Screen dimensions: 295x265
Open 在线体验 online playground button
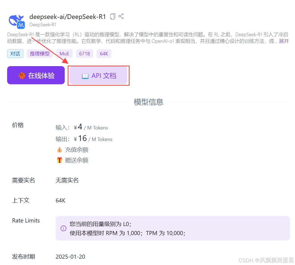(x=36, y=75)
